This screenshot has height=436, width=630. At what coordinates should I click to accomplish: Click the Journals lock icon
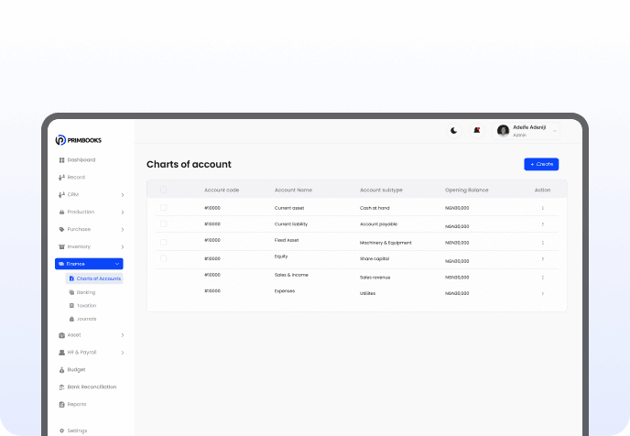coord(71,319)
